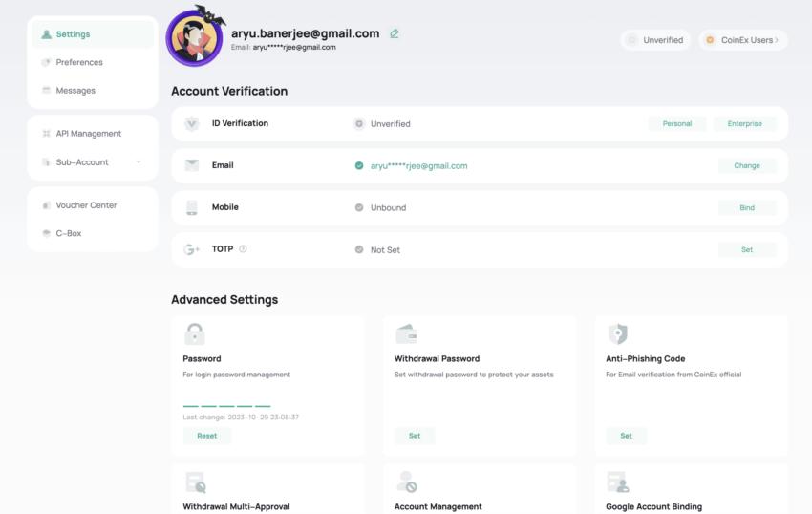
Task: Click the Unverified status icon in ID row
Action: tap(359, 124)
